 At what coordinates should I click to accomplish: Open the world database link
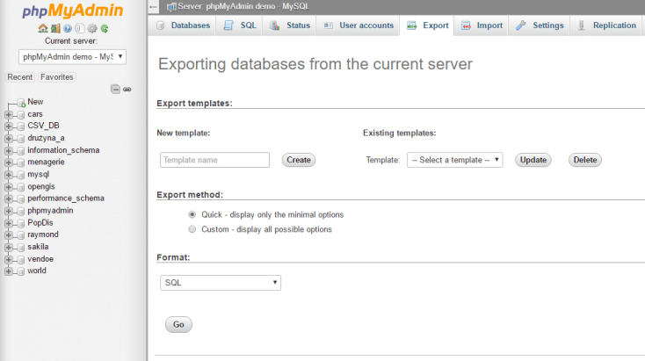(x=37, y=271)
